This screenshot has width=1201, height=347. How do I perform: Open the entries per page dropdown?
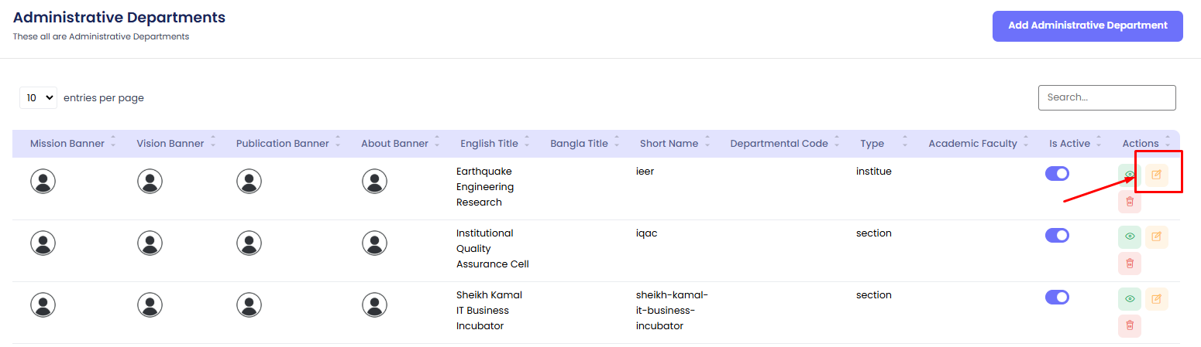[38, 98]
